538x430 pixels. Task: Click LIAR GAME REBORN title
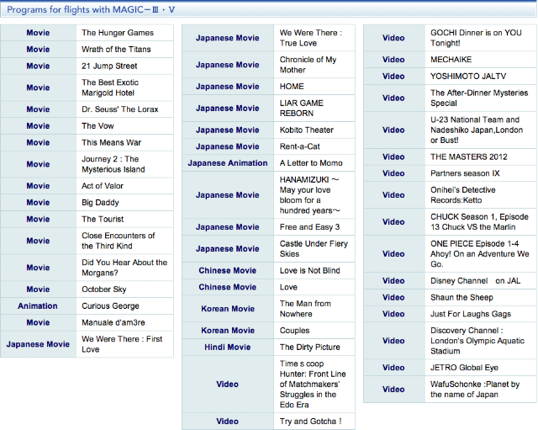click(x=301, y=109)
